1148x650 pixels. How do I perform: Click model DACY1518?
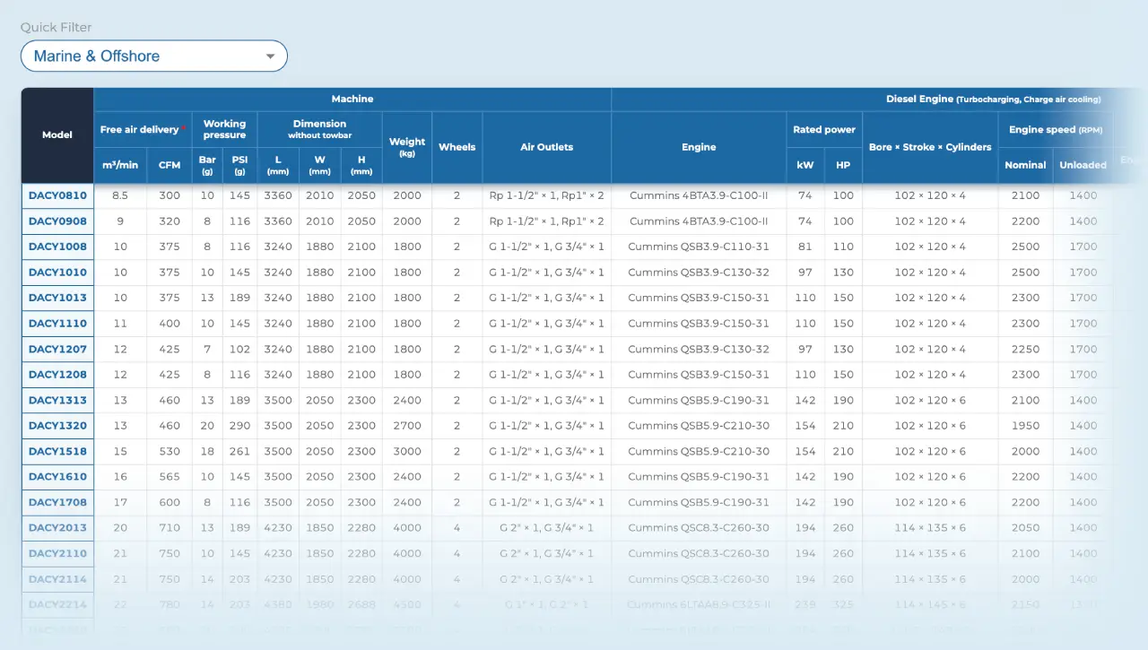pyautogui.click(x=57, y=451)
